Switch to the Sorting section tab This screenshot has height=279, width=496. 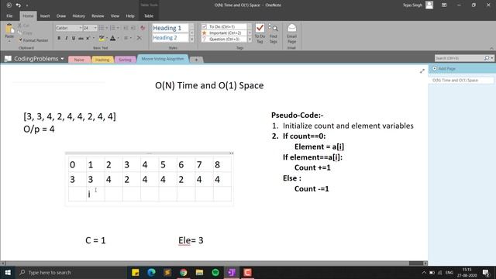coord(125,60)
